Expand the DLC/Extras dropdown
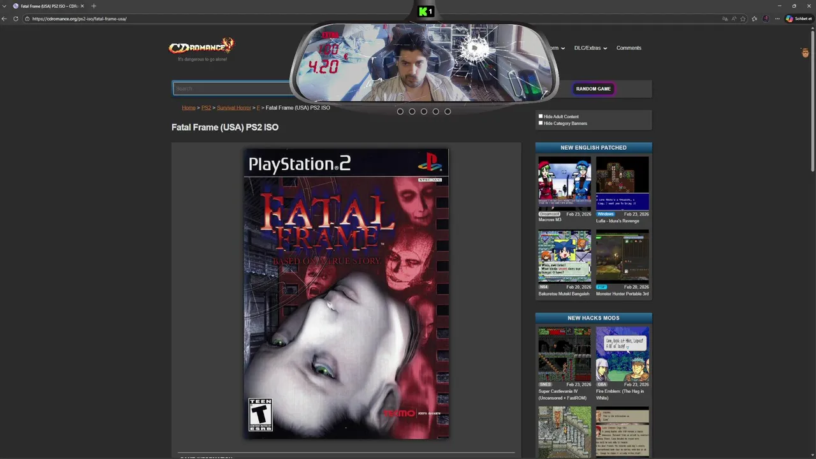The image size is (816, 459). (590, 48)
